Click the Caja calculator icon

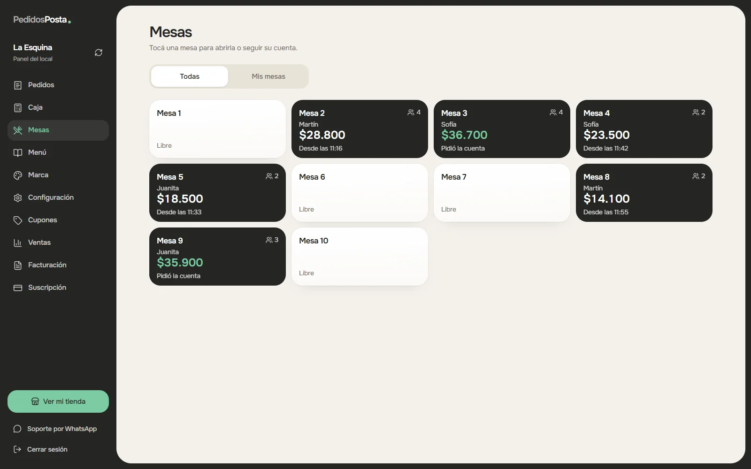[x=18, y=107]
